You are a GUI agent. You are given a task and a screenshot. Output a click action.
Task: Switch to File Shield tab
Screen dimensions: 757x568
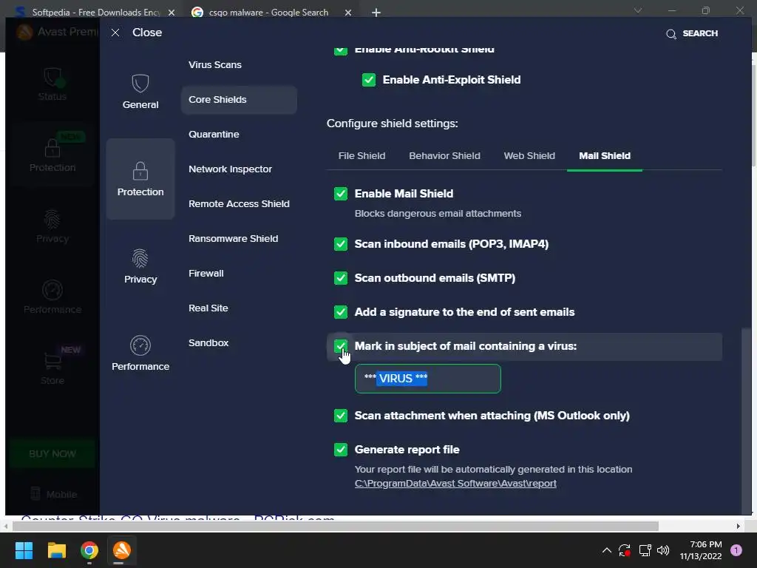pos(361,155)
